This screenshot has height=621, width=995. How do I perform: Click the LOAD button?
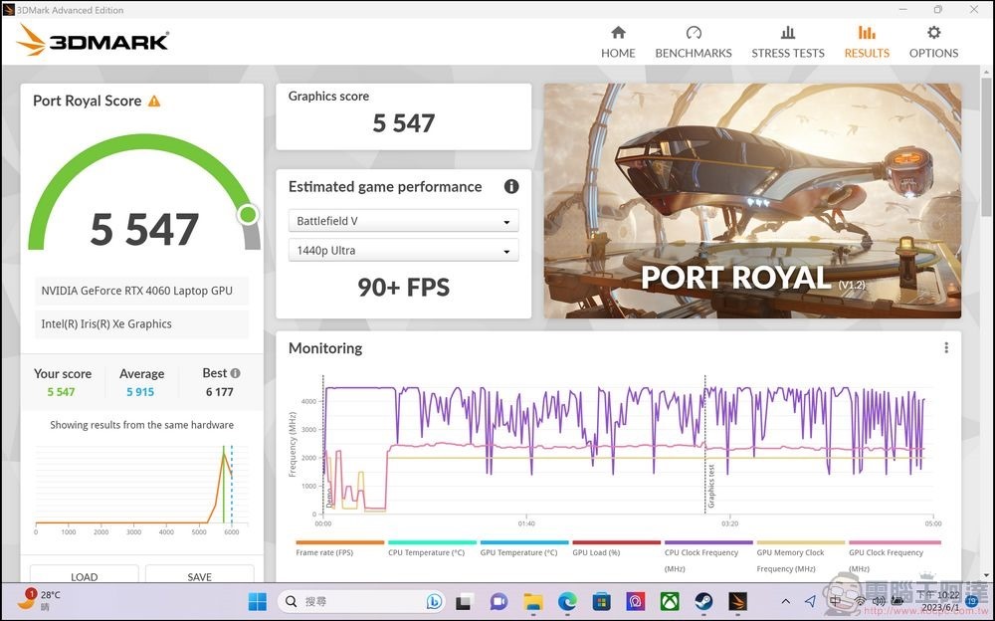point(84,574)
